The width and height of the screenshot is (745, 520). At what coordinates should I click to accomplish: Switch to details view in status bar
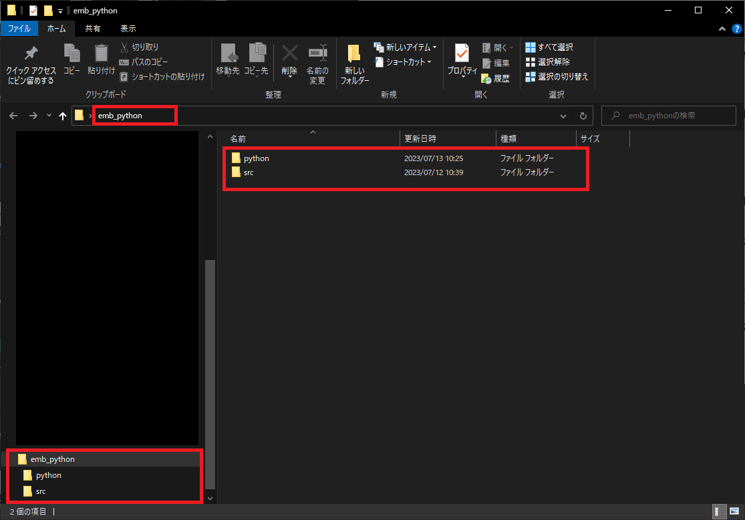720,511
